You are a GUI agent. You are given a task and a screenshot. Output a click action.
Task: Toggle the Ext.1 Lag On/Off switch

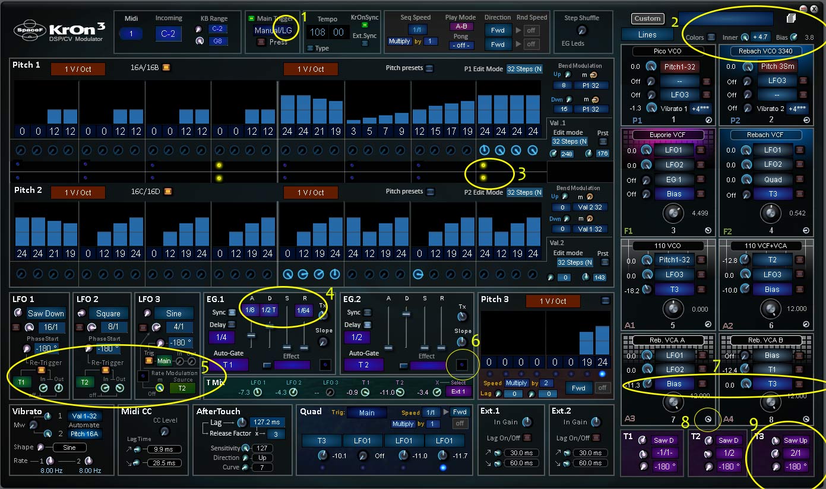pos(527,438)
